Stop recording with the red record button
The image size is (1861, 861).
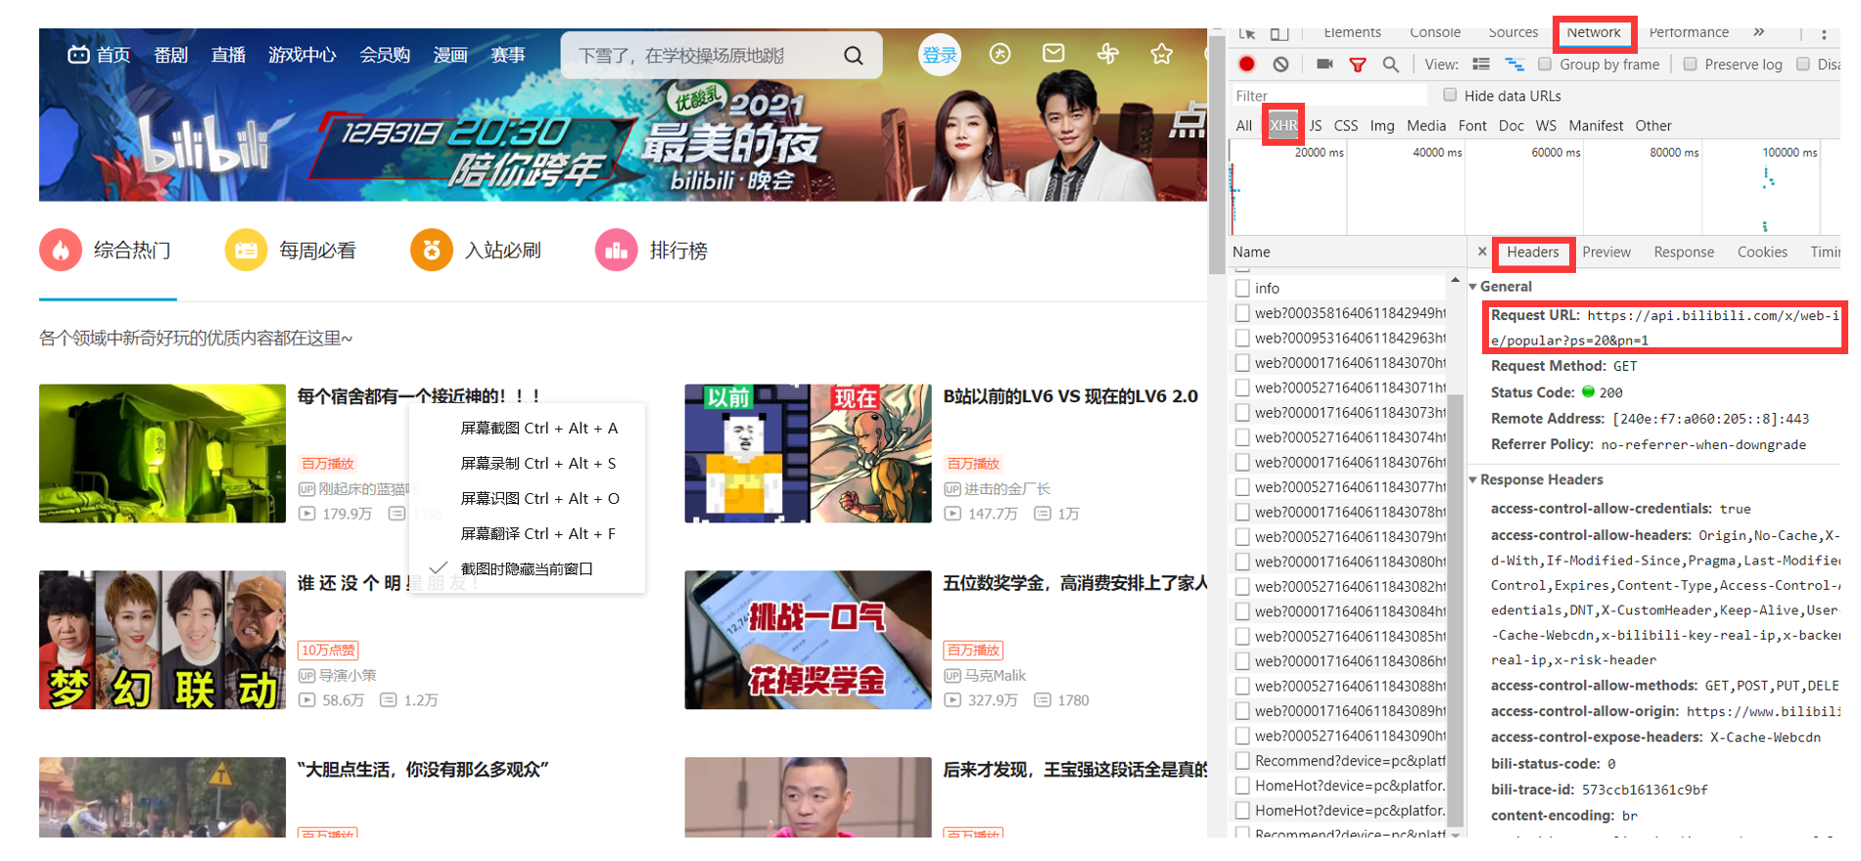[x=1246, y=64]
